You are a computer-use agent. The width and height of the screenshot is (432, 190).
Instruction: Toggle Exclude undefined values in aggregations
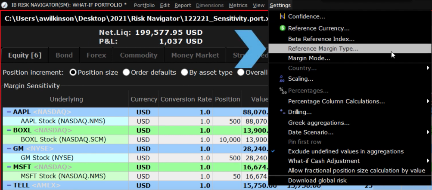click(345, 151)
